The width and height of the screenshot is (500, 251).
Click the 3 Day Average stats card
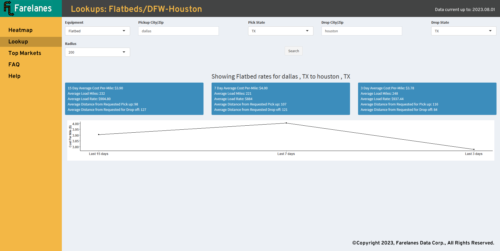[427, 99]
